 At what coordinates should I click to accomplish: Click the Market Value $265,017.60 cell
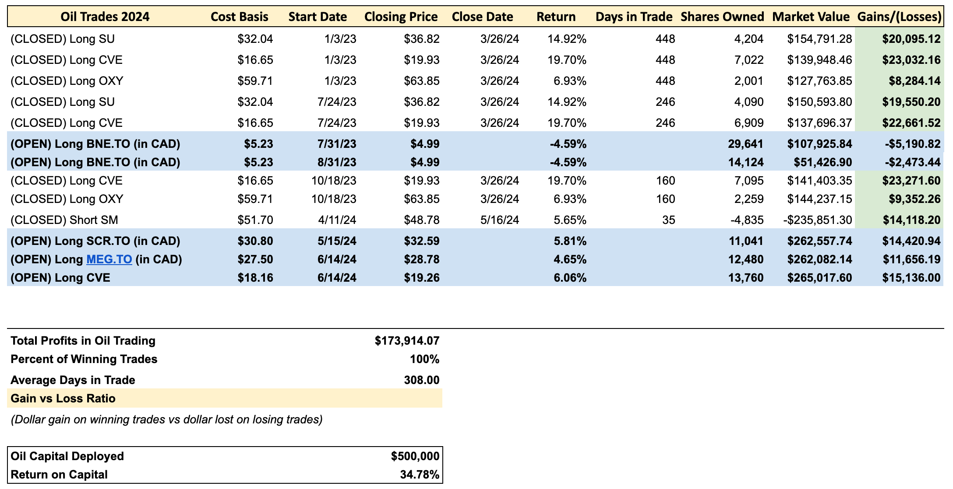pos(819,278)
